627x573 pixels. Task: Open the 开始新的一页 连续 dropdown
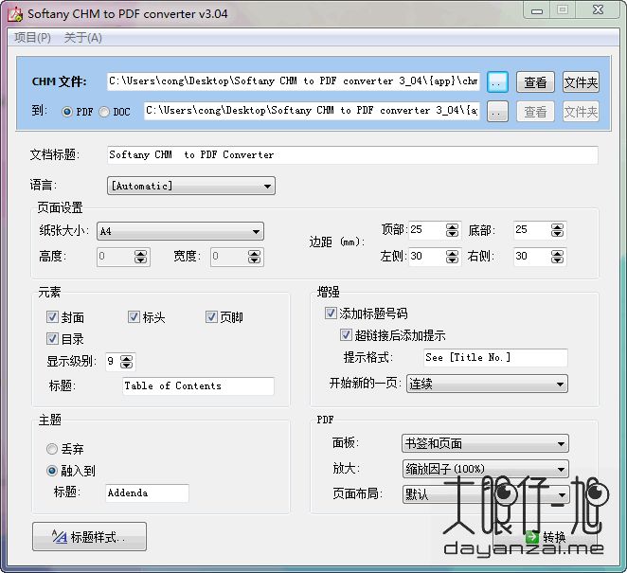487,384
